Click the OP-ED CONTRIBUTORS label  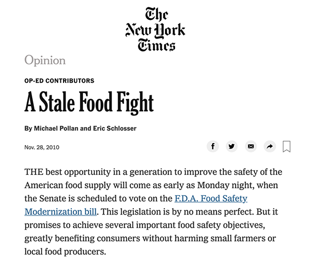pos(59,81)
